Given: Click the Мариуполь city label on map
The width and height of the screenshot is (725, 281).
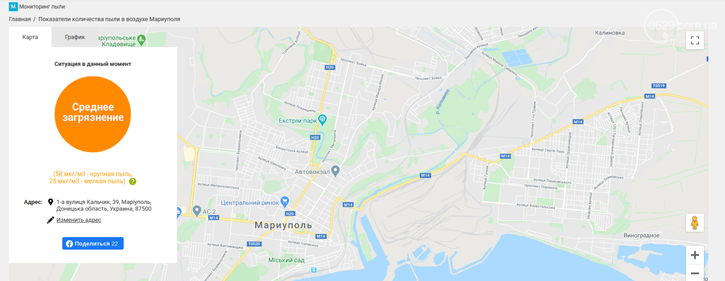Looking at the screenshot, I should pyautogui.click(x=284, y=225).
